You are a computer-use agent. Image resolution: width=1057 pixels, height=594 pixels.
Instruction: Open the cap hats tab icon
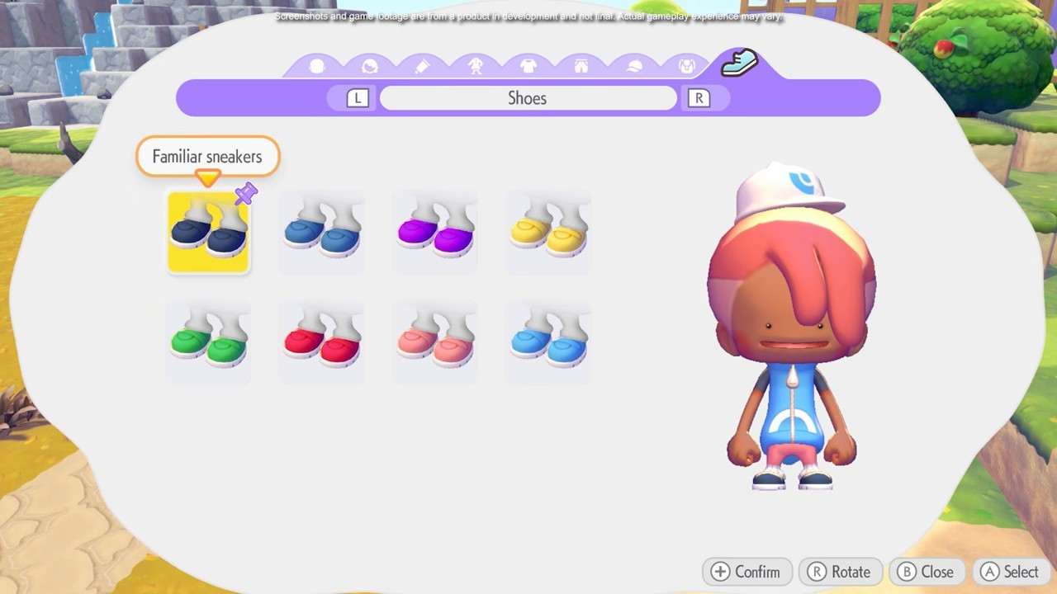tap(634, 67)
